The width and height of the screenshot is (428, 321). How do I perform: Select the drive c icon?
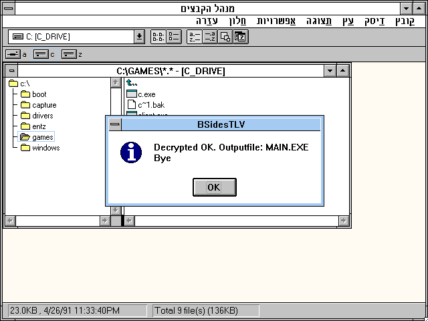[41, 54]
